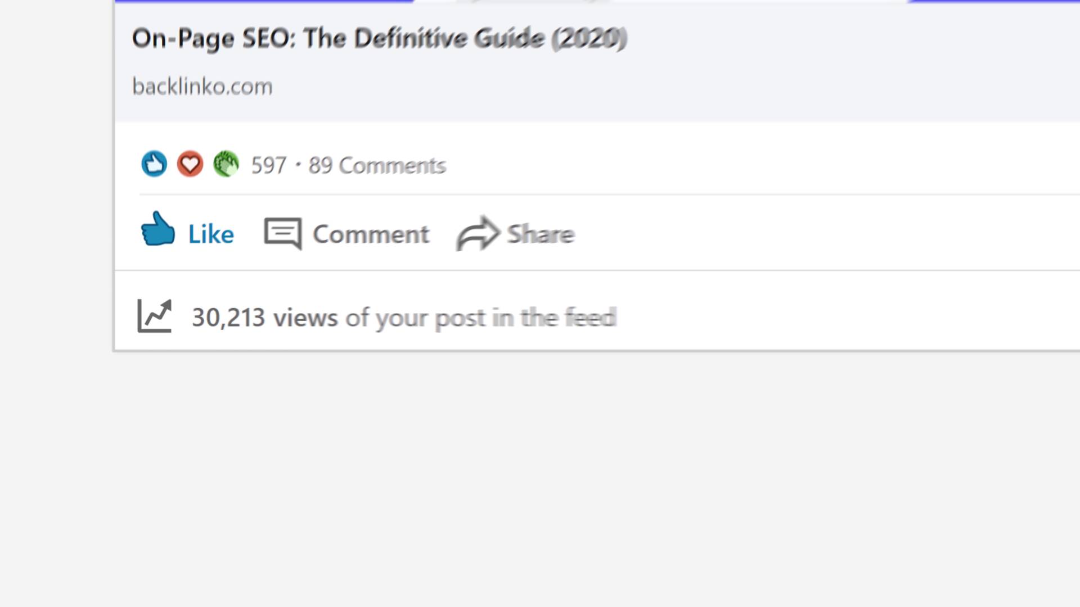
Task: Click the green clapping hands reaction icon
Action: coord(226,164)
